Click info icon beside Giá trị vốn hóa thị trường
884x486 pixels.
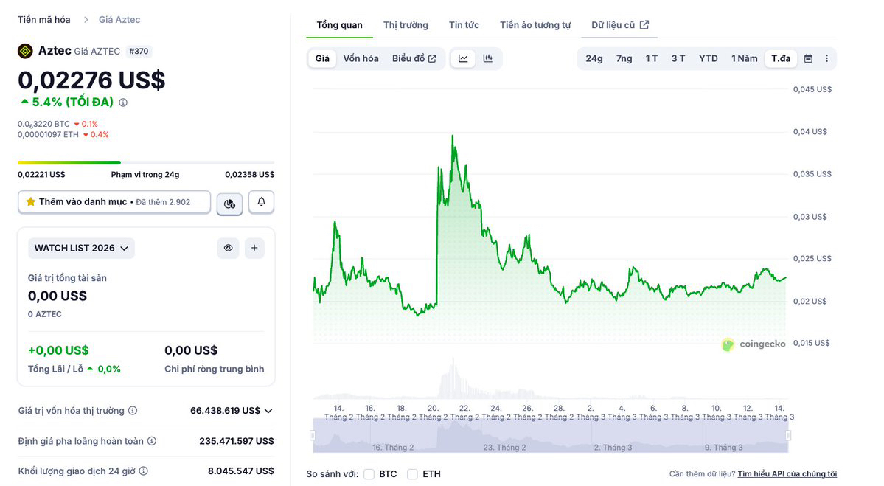[x=133, y=411]
